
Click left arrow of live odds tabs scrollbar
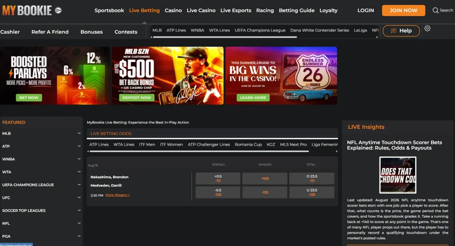tap(88, 151)
